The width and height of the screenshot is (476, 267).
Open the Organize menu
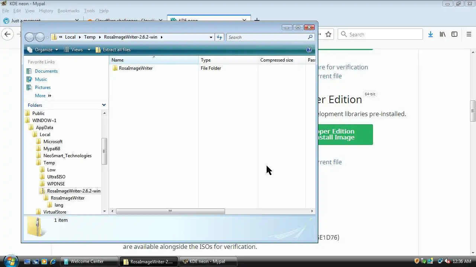(x=43, y=50)
